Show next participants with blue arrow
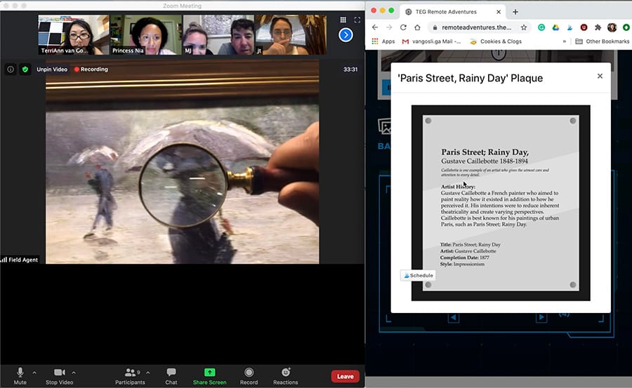 pos(345,35)
